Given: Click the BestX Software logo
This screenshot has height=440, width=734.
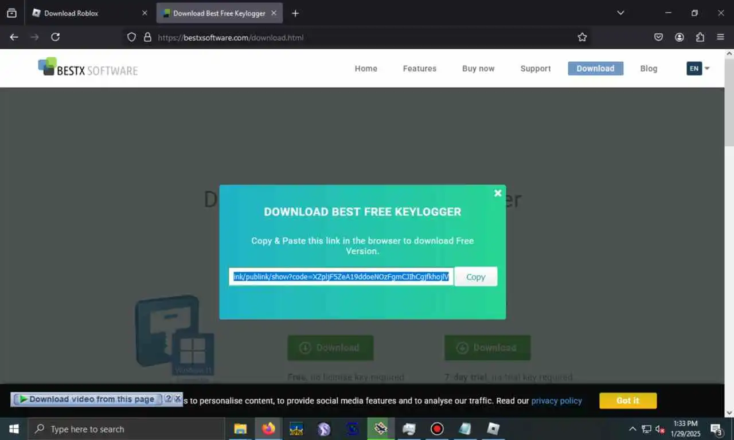Looking at the screenshot, I should (x=88, y=68).
